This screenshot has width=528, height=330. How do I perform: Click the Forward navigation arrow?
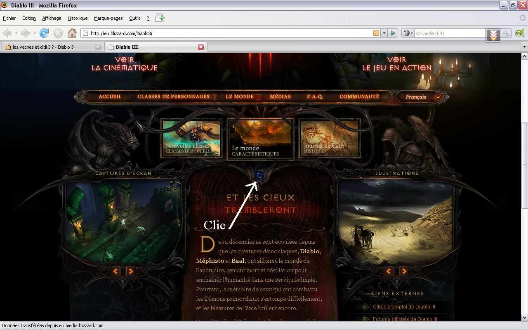[x=25, y=33]
